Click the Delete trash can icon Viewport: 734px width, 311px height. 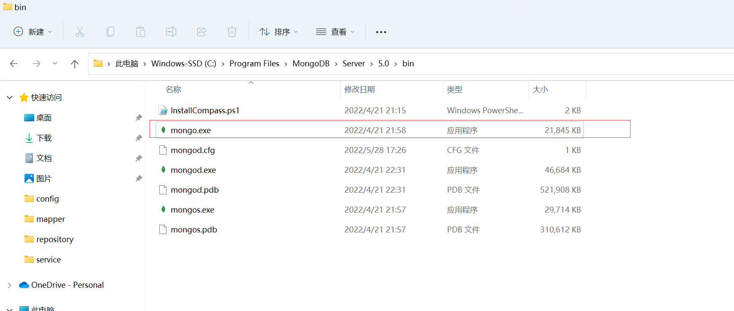[x=232, y=32]
